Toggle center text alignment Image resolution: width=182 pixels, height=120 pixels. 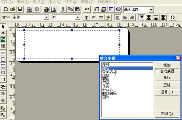(125, 18)
